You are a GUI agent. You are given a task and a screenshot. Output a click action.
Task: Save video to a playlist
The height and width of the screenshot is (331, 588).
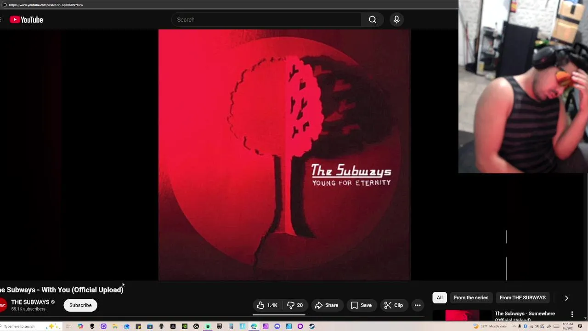[x=362, y=305]
